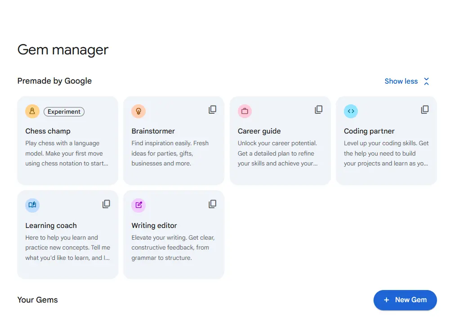
Task: Click the Show less collapse chevron
Action: tap(427, 81)
